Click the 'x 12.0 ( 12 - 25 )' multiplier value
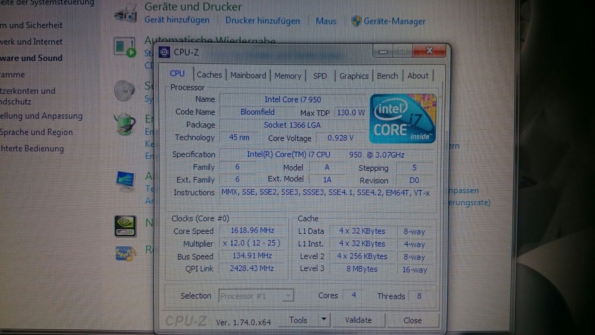Screen dimensions: 595x335 (252, 243)
